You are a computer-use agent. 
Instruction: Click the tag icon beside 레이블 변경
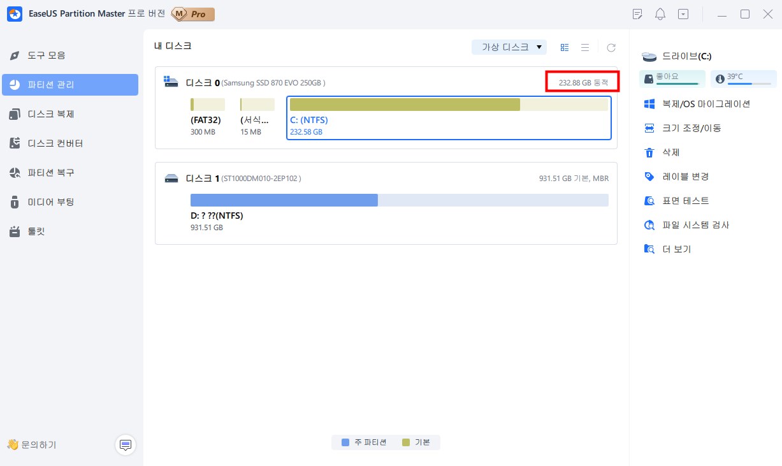649,177
